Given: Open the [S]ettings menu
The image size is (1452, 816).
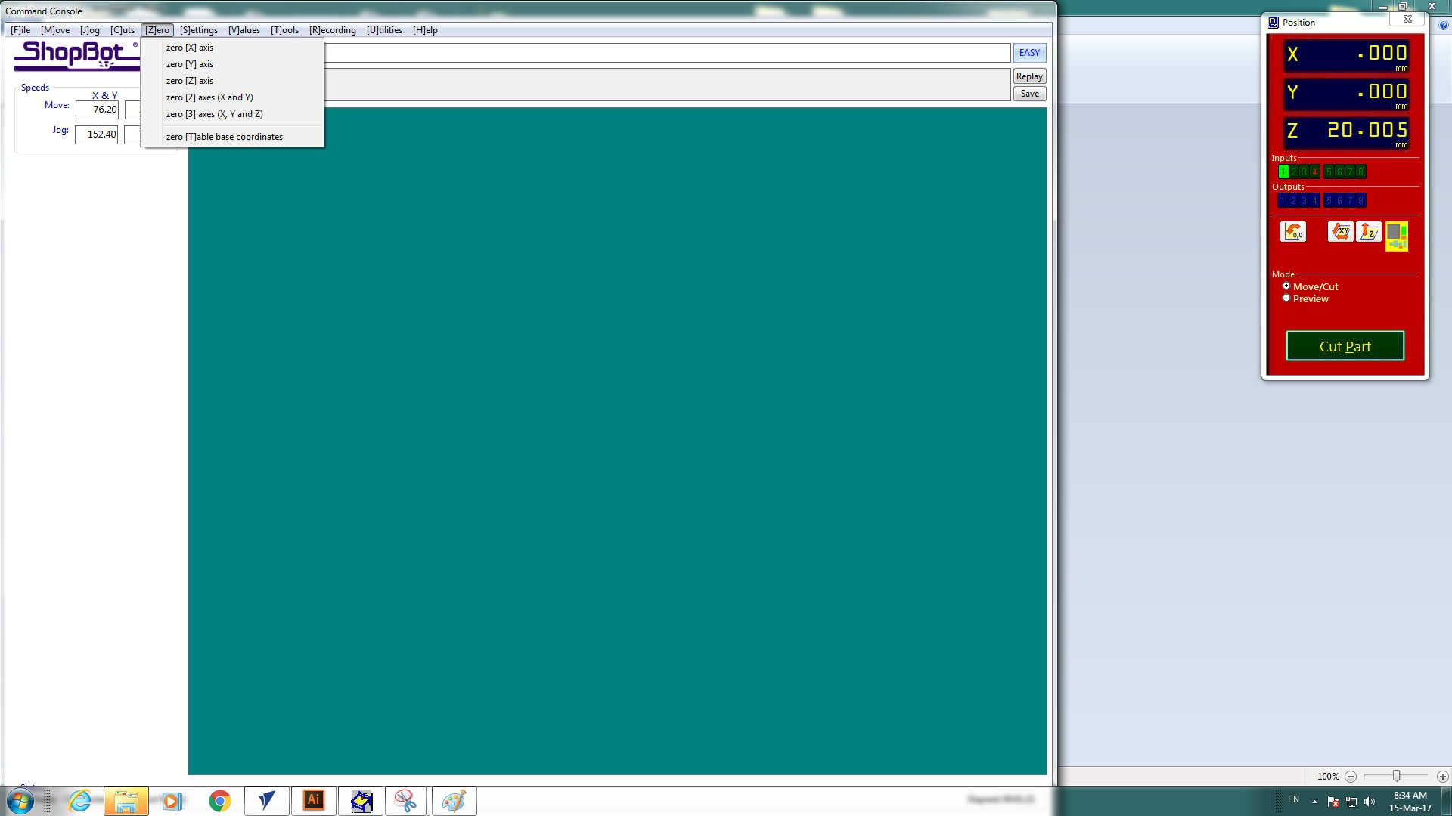Looking at the screenshot, I should pyautogui.click(x=199, y=30).
